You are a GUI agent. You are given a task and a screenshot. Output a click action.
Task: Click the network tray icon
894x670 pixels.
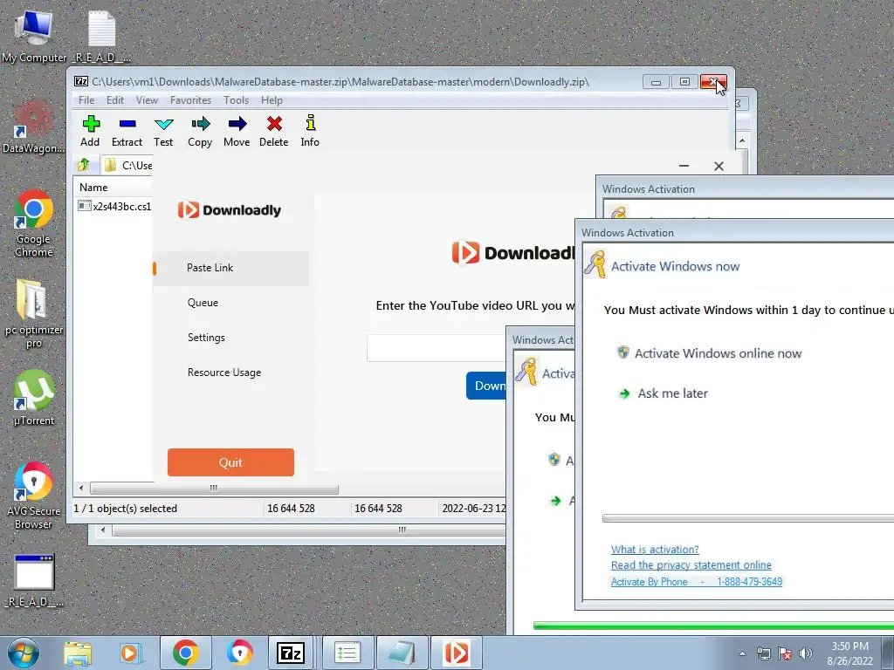[763, 653]
